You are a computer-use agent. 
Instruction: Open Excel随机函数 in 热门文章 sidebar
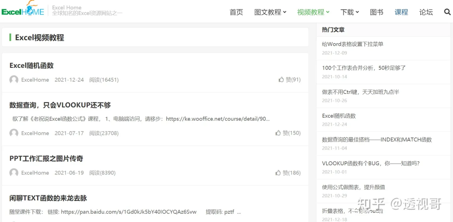point(339,116)
